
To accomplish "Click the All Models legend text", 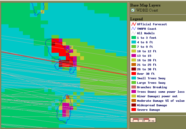I will point(146,33).
